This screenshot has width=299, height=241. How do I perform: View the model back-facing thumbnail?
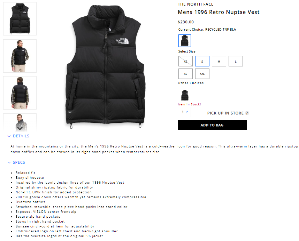[x=20, y=93]
